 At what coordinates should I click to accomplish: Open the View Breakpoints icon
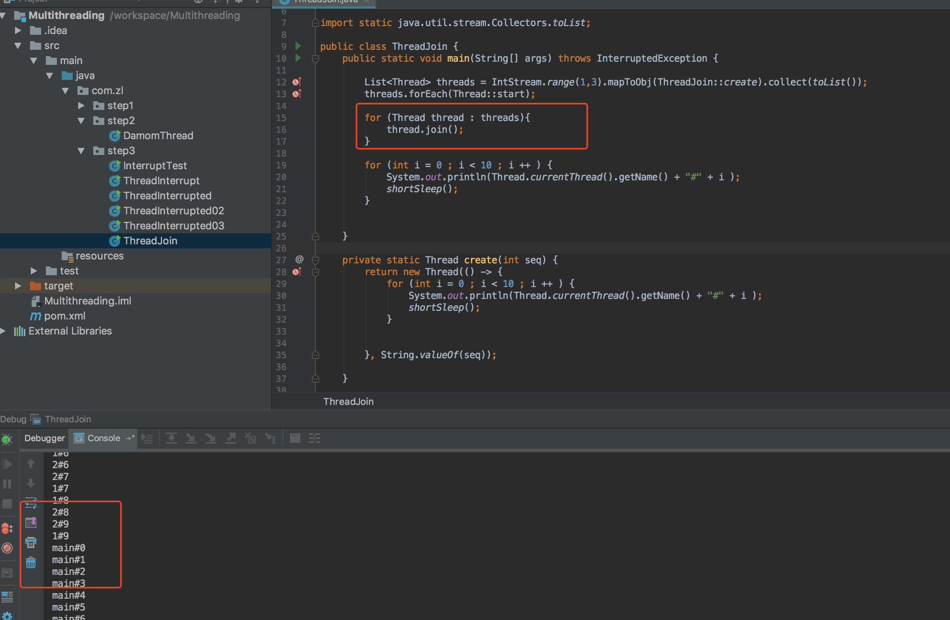7,529
